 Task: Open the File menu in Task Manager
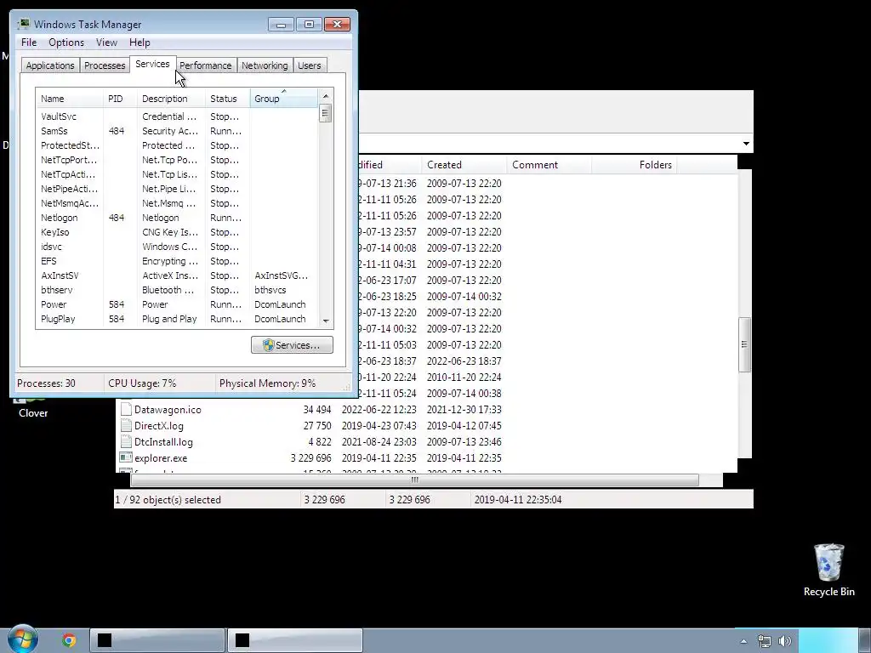coord(29,43)
